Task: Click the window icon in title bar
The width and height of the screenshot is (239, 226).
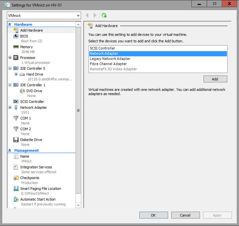Action: point(7,5)
